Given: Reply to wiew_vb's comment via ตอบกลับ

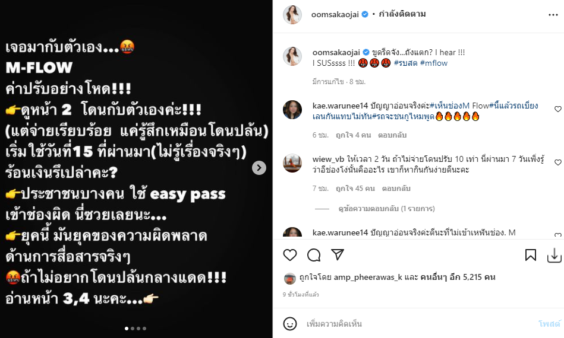Looking at the screenshot, I should tap(396, 189).
